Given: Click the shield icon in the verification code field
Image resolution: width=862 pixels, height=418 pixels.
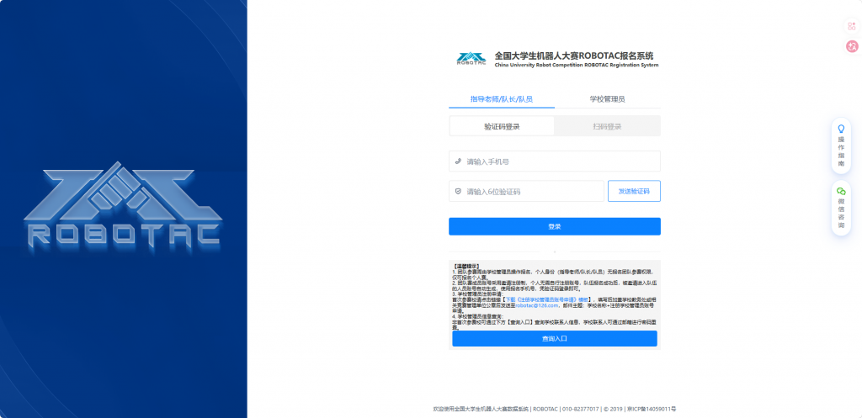Looking at the screenshot, I should click(x=458, y=191).
